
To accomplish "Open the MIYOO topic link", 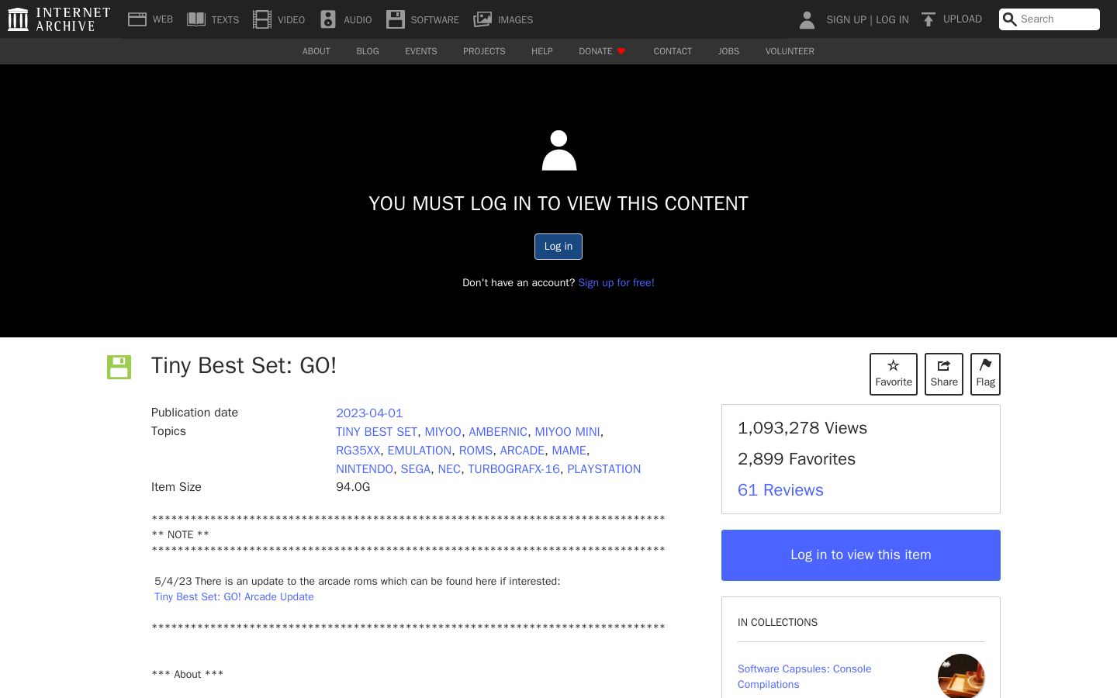I will point(443,432).
